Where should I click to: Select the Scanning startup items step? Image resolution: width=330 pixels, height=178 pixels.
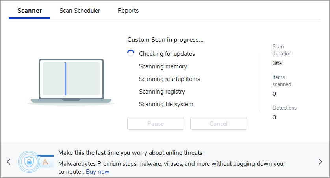click(x=169, y=79)
